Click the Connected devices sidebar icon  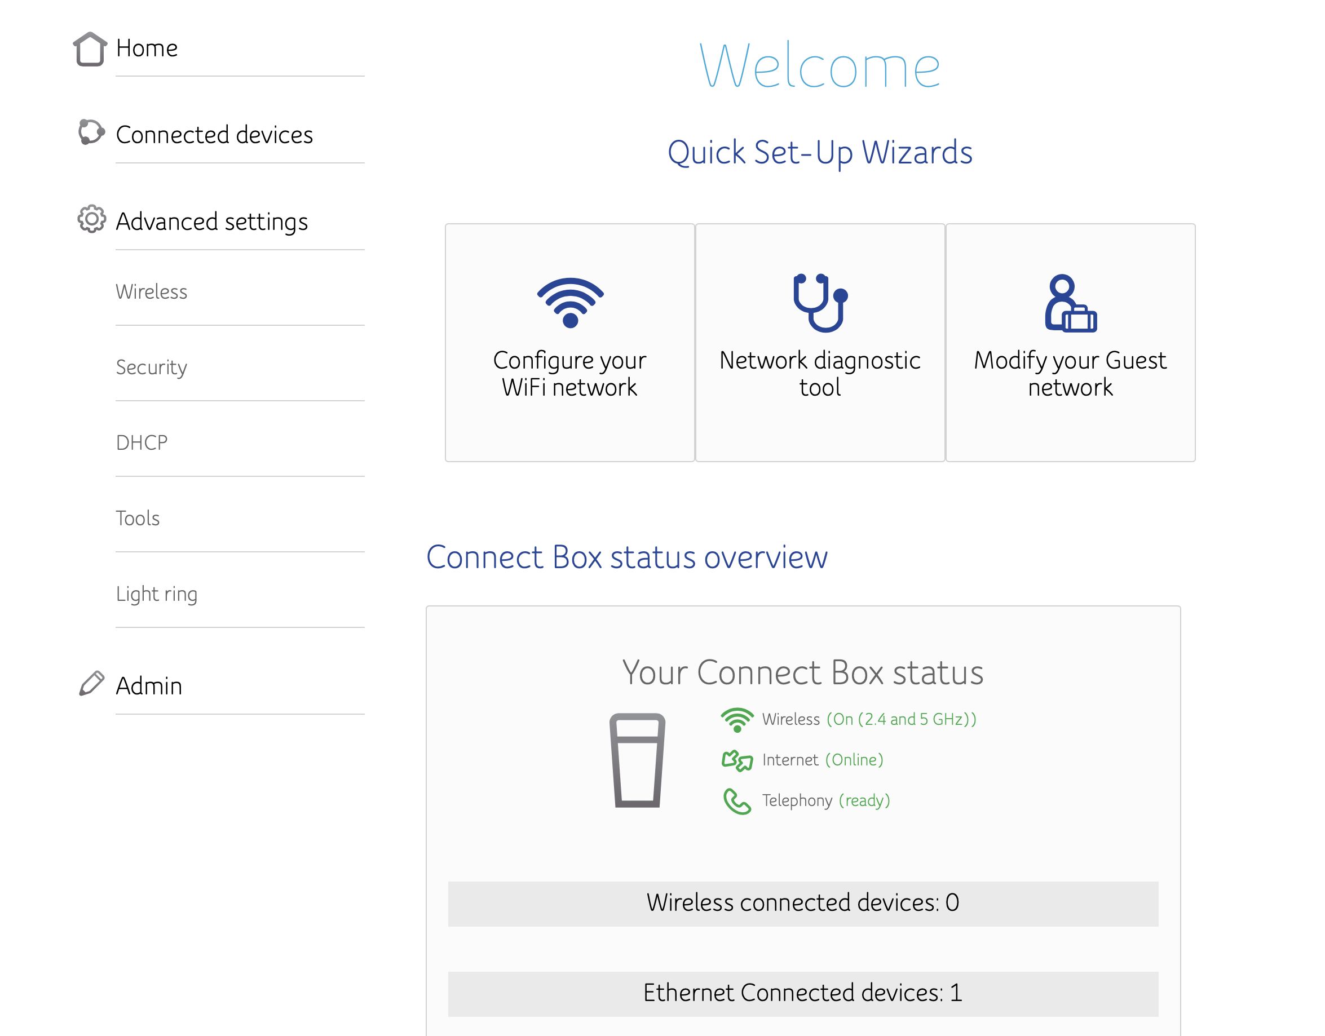(91, 132)
